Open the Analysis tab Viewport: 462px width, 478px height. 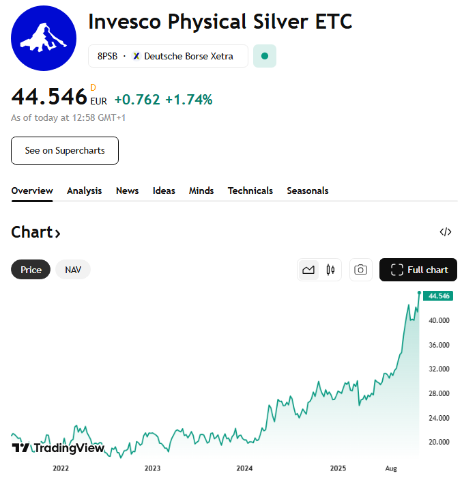click(84, 191)
